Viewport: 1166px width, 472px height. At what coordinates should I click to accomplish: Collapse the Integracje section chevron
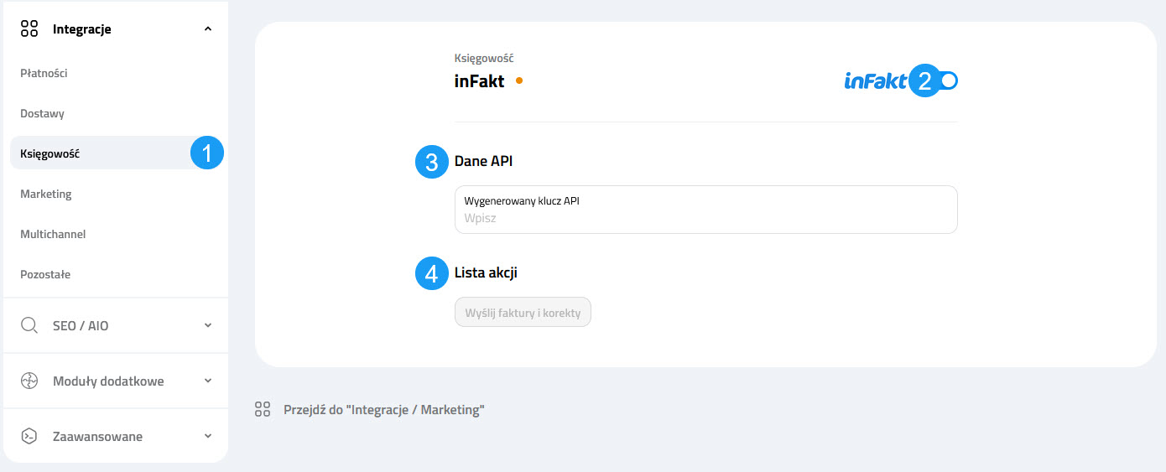coord(208,29)
